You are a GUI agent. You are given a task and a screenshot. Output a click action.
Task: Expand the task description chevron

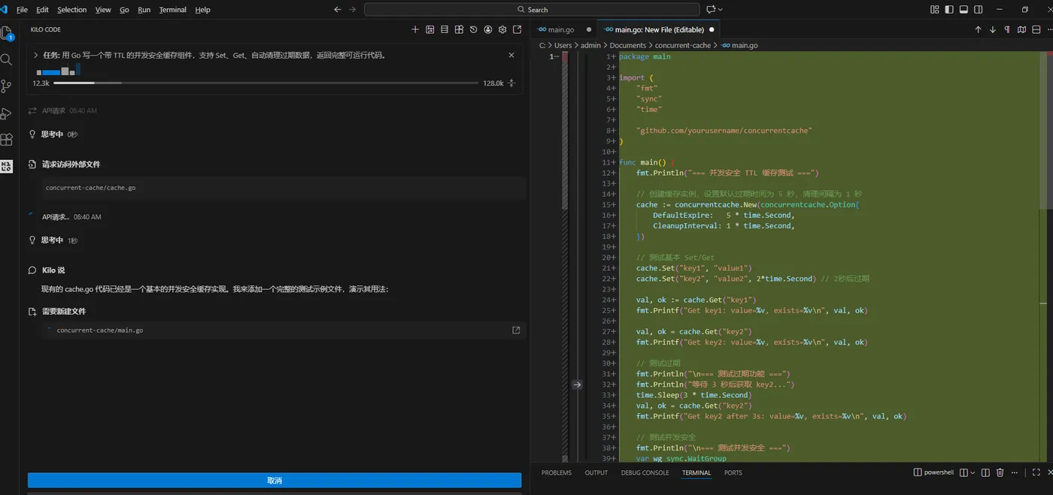point(35,55)
